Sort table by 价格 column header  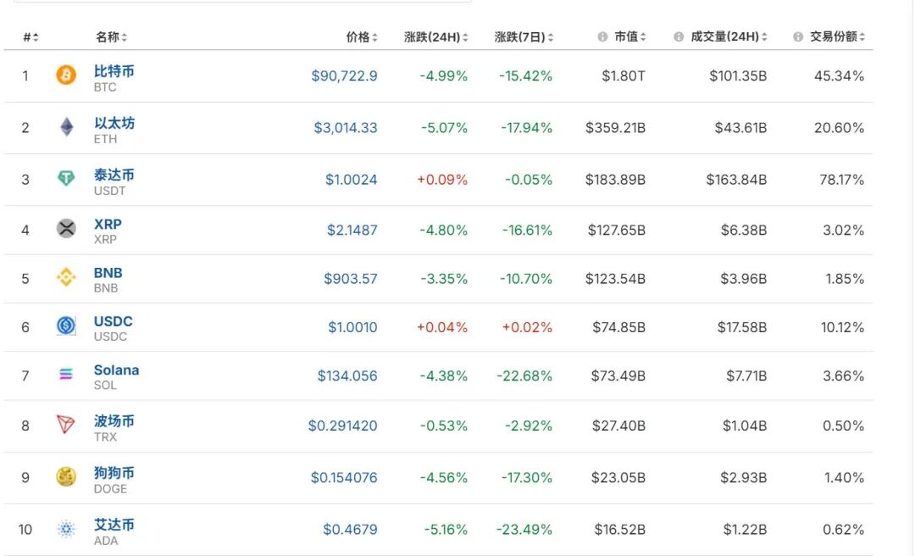[361, 37]
